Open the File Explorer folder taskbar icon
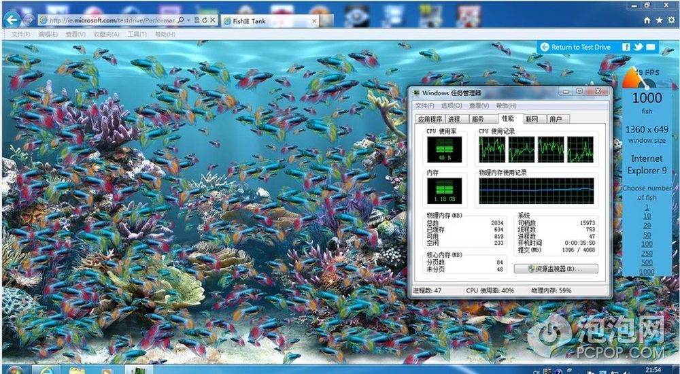The height and width of the screenshot is (374, 680). 78,370
